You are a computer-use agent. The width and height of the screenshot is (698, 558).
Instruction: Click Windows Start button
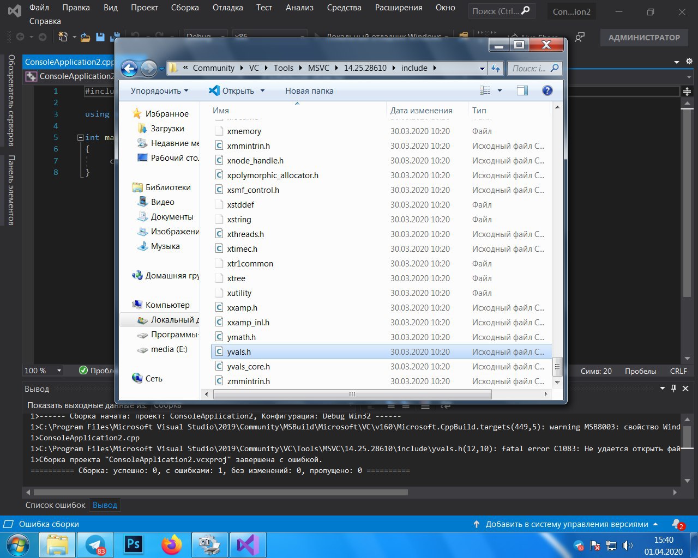(18, 545)
